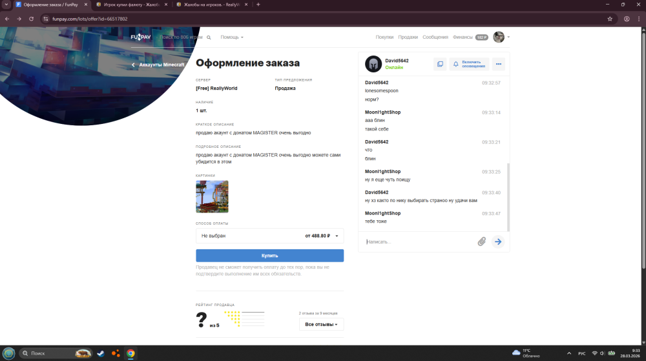Open Финансы section

(463, 37)
